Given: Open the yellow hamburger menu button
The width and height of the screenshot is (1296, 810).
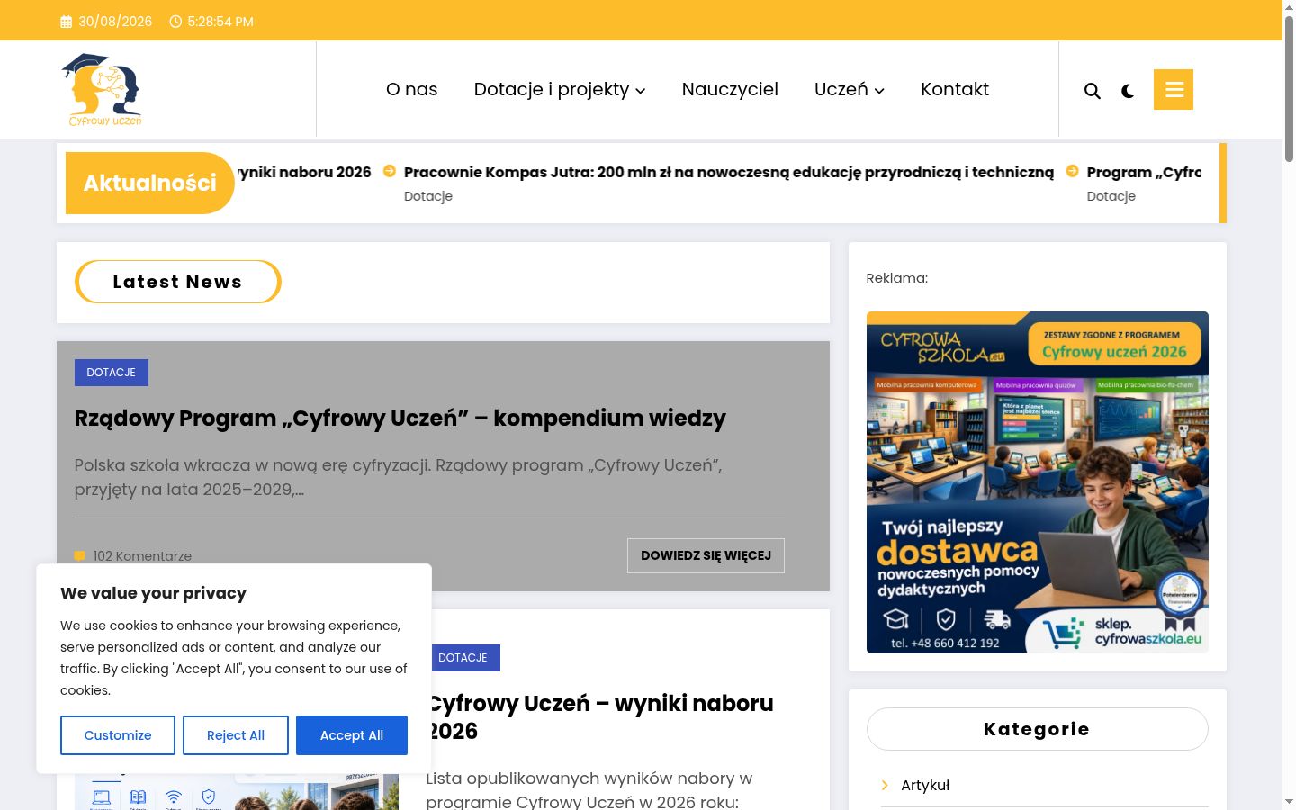Looking at the screenshot, I should (1174, 89).
